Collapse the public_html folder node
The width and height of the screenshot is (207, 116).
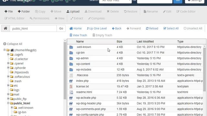8,103
